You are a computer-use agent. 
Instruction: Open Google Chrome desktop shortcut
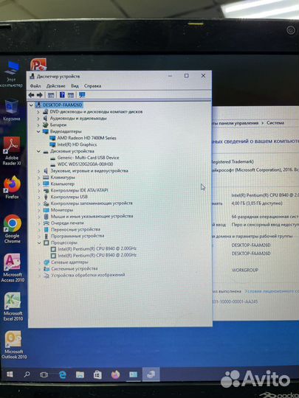13,228
